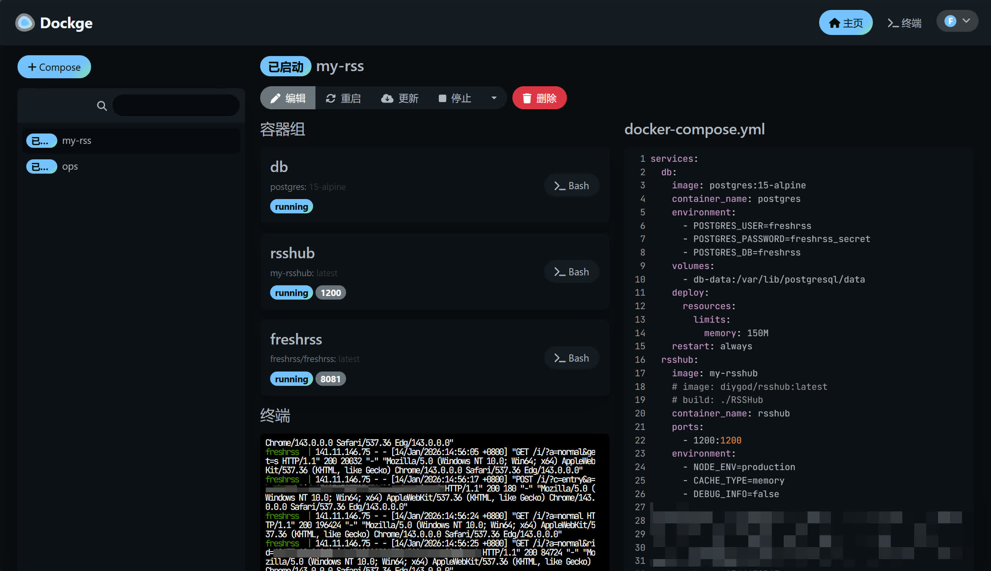Open the 终端 terminal tab
This screenshot has height=571, width=991.
pyautogui.click(x=904, y=23)
